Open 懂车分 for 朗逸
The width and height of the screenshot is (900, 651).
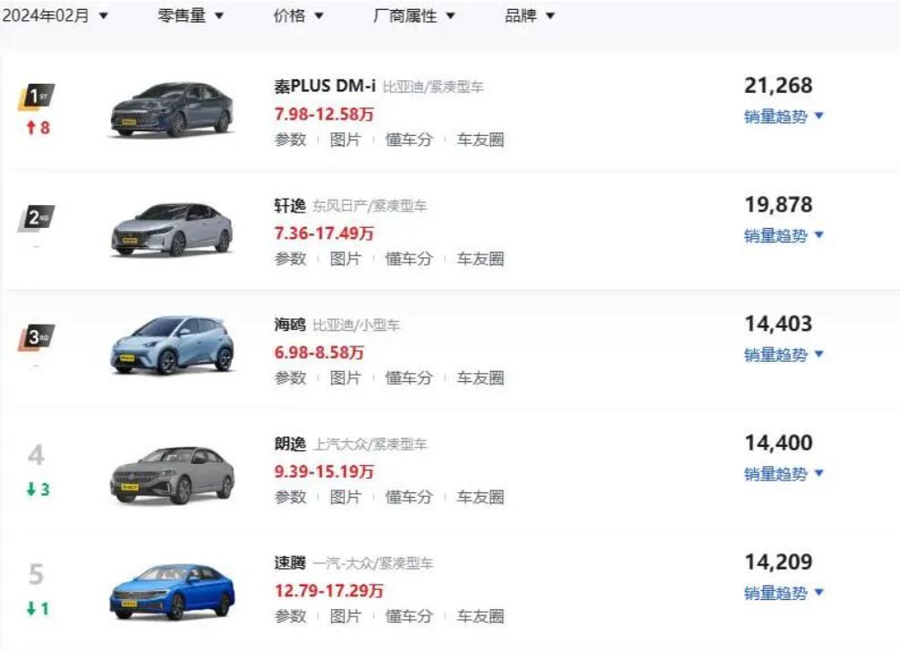[x=408, y=497]
